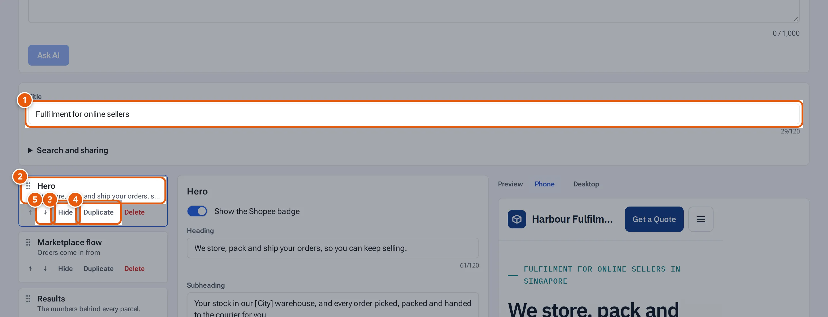This screenshot has width=828, height=317.
Task: Click the Hero section's up arrow
Action: (x=30, y=212)
